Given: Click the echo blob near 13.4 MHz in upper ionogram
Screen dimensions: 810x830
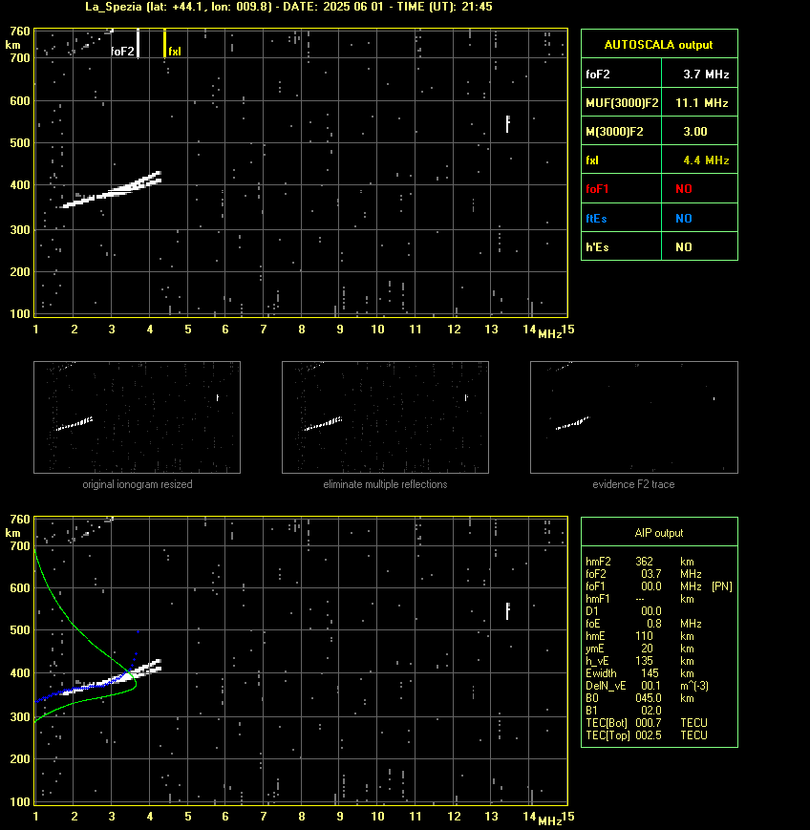Looking at the screenshot, I should pos(508,124).
